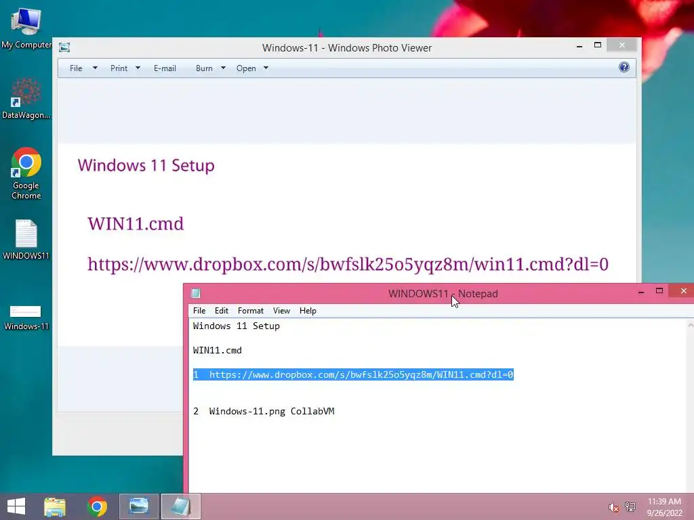Maximize the Notepad window

point(659,291)
